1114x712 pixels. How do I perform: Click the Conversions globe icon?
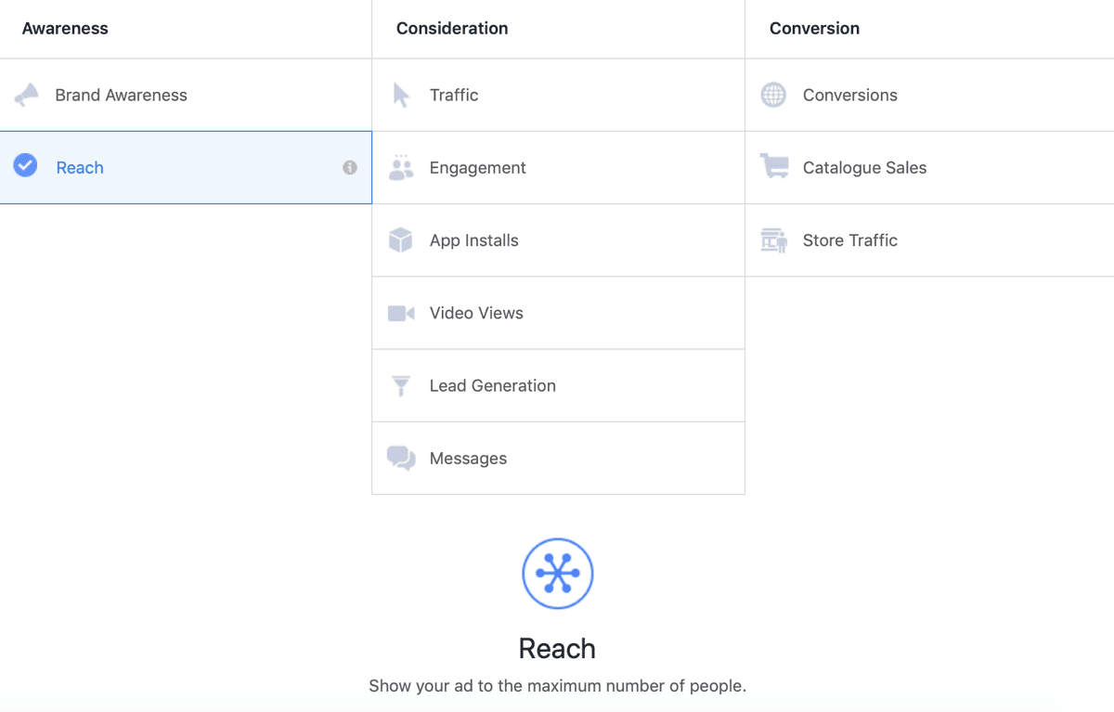(x=773, y=95)
